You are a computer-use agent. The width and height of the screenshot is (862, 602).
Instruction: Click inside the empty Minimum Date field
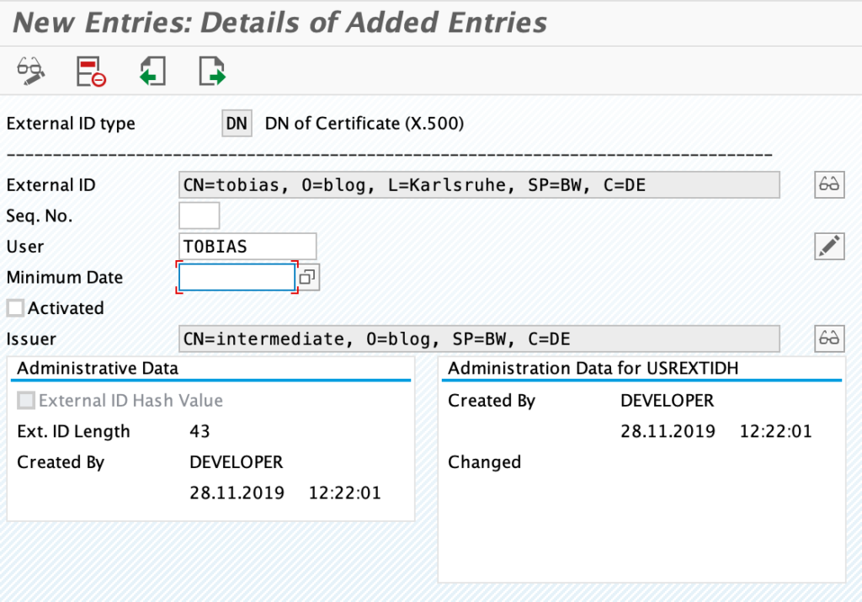[x=237, y=277]
